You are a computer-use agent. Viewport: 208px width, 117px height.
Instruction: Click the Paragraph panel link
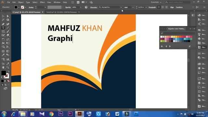[x=152, y=7]
